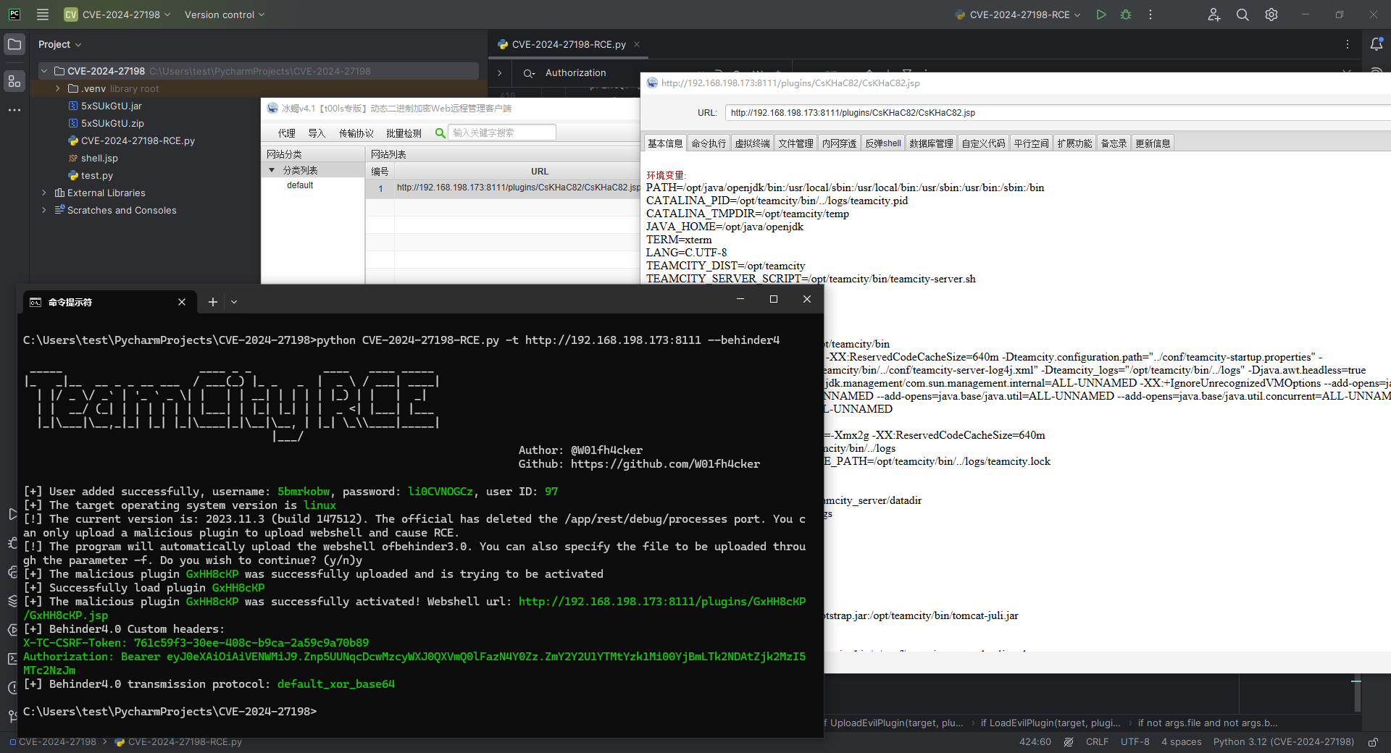This screenshot has height=753, width=1391.
Task: Expand External Libraries node
Action: tap(44, 193)
